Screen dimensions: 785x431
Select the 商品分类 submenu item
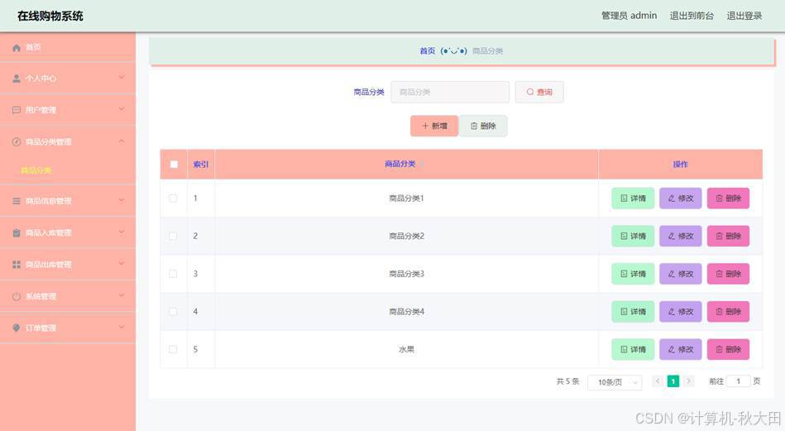point(68,170)
